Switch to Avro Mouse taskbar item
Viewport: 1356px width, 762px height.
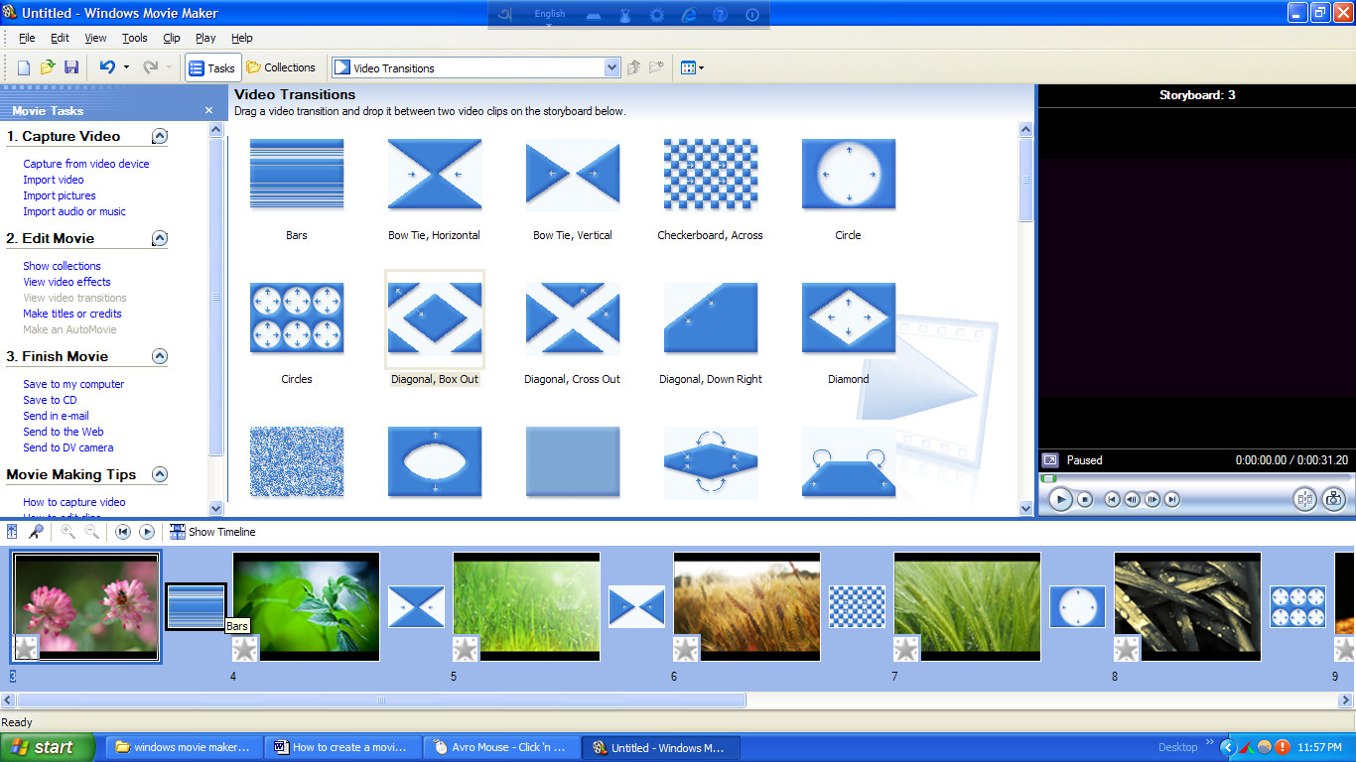[501, 747]
